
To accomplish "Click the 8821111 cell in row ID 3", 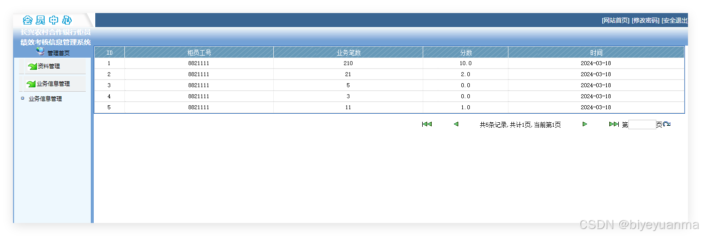I will pyautogui.click(x=199, y=86).
